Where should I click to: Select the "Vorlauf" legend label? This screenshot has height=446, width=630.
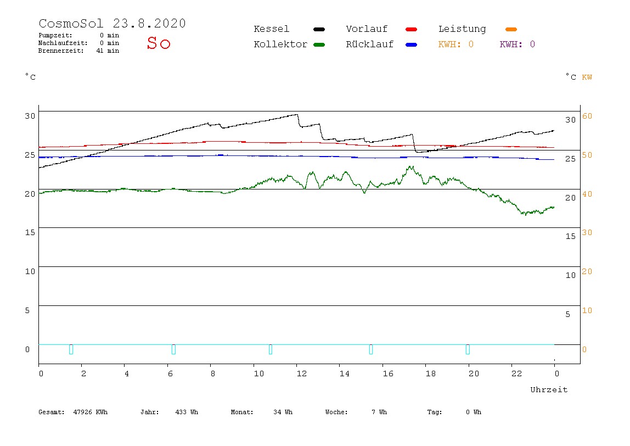coord(367,29)
